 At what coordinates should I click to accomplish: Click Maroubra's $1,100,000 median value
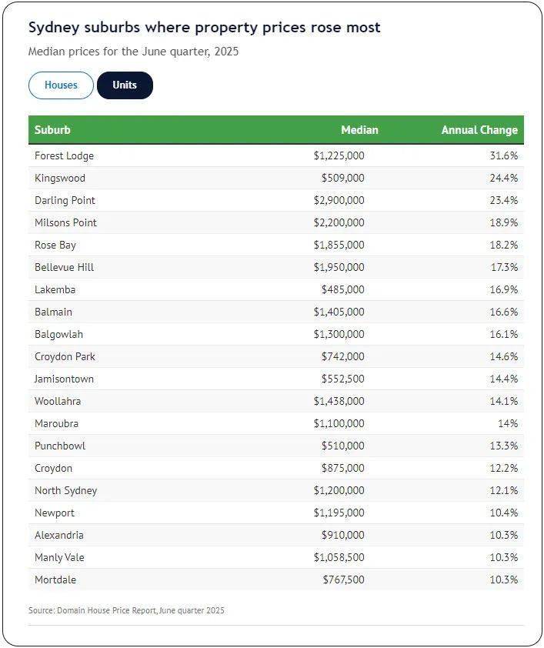339,423
